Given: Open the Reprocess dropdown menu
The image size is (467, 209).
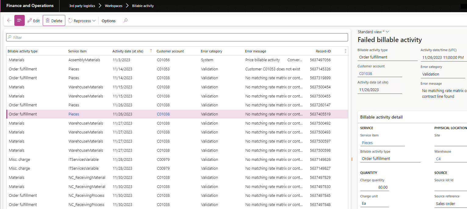Looking at the screenshot, I should (82, 21).
